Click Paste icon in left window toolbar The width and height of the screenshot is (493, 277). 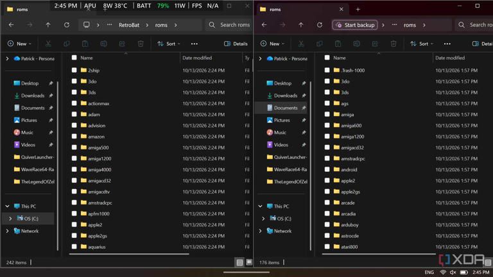pos(85,44)
